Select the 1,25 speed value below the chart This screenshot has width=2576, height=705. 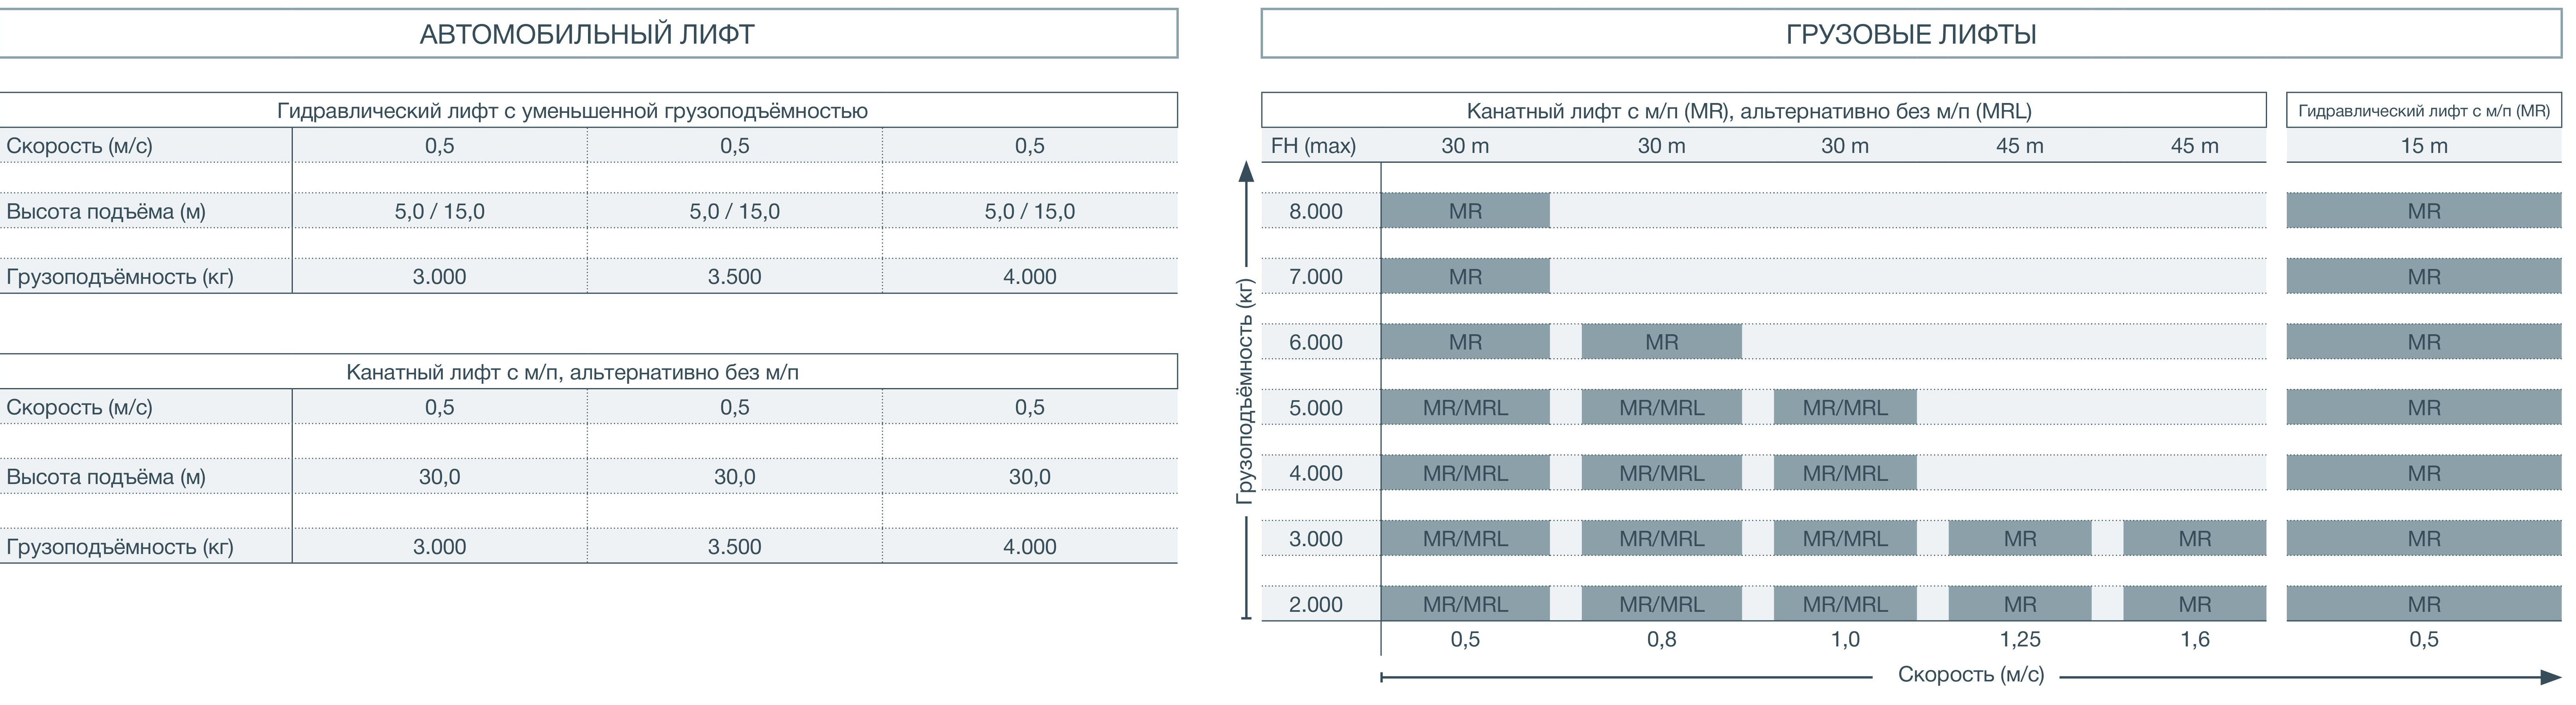[x=2020, y=639]
